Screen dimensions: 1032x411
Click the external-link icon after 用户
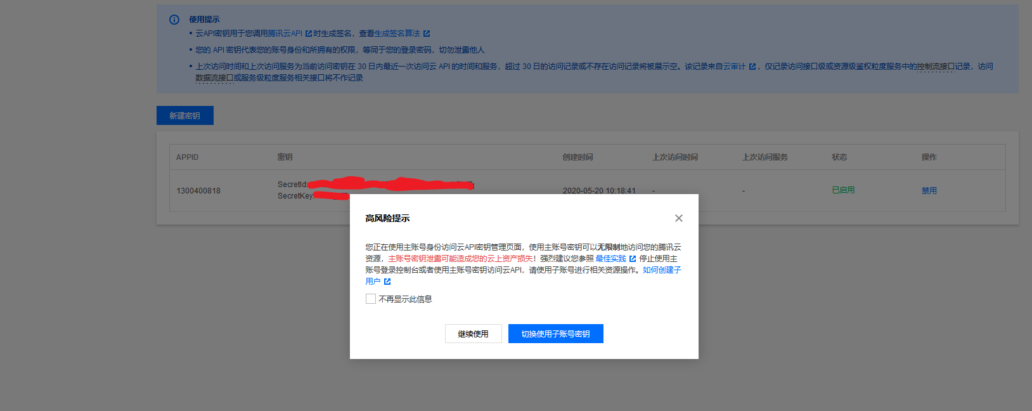(387, 282)
